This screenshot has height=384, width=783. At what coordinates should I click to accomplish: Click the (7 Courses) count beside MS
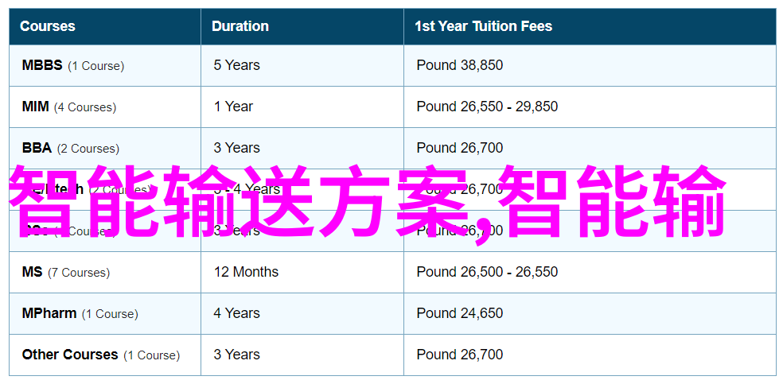point(79,273)
